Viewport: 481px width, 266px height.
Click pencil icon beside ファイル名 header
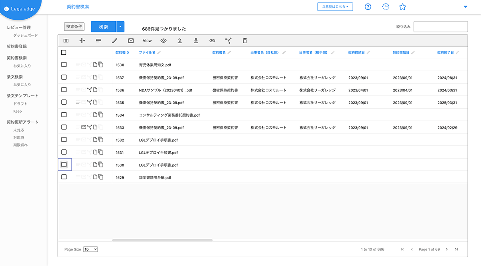tap(159, 53)
